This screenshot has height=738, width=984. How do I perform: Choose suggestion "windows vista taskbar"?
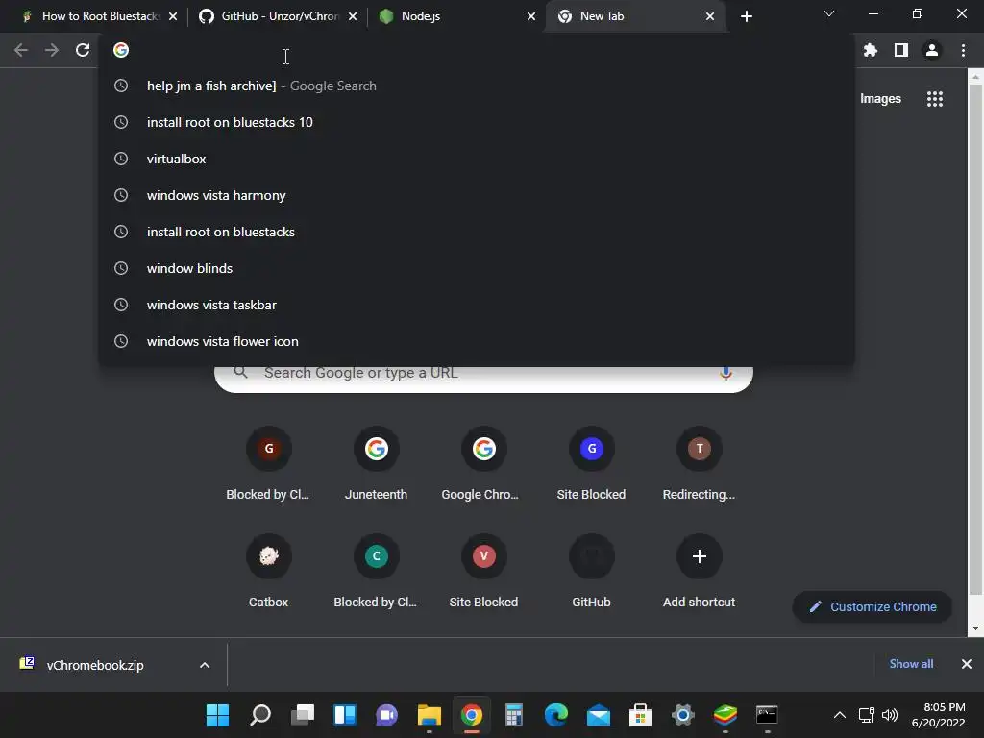coord(477,305)
